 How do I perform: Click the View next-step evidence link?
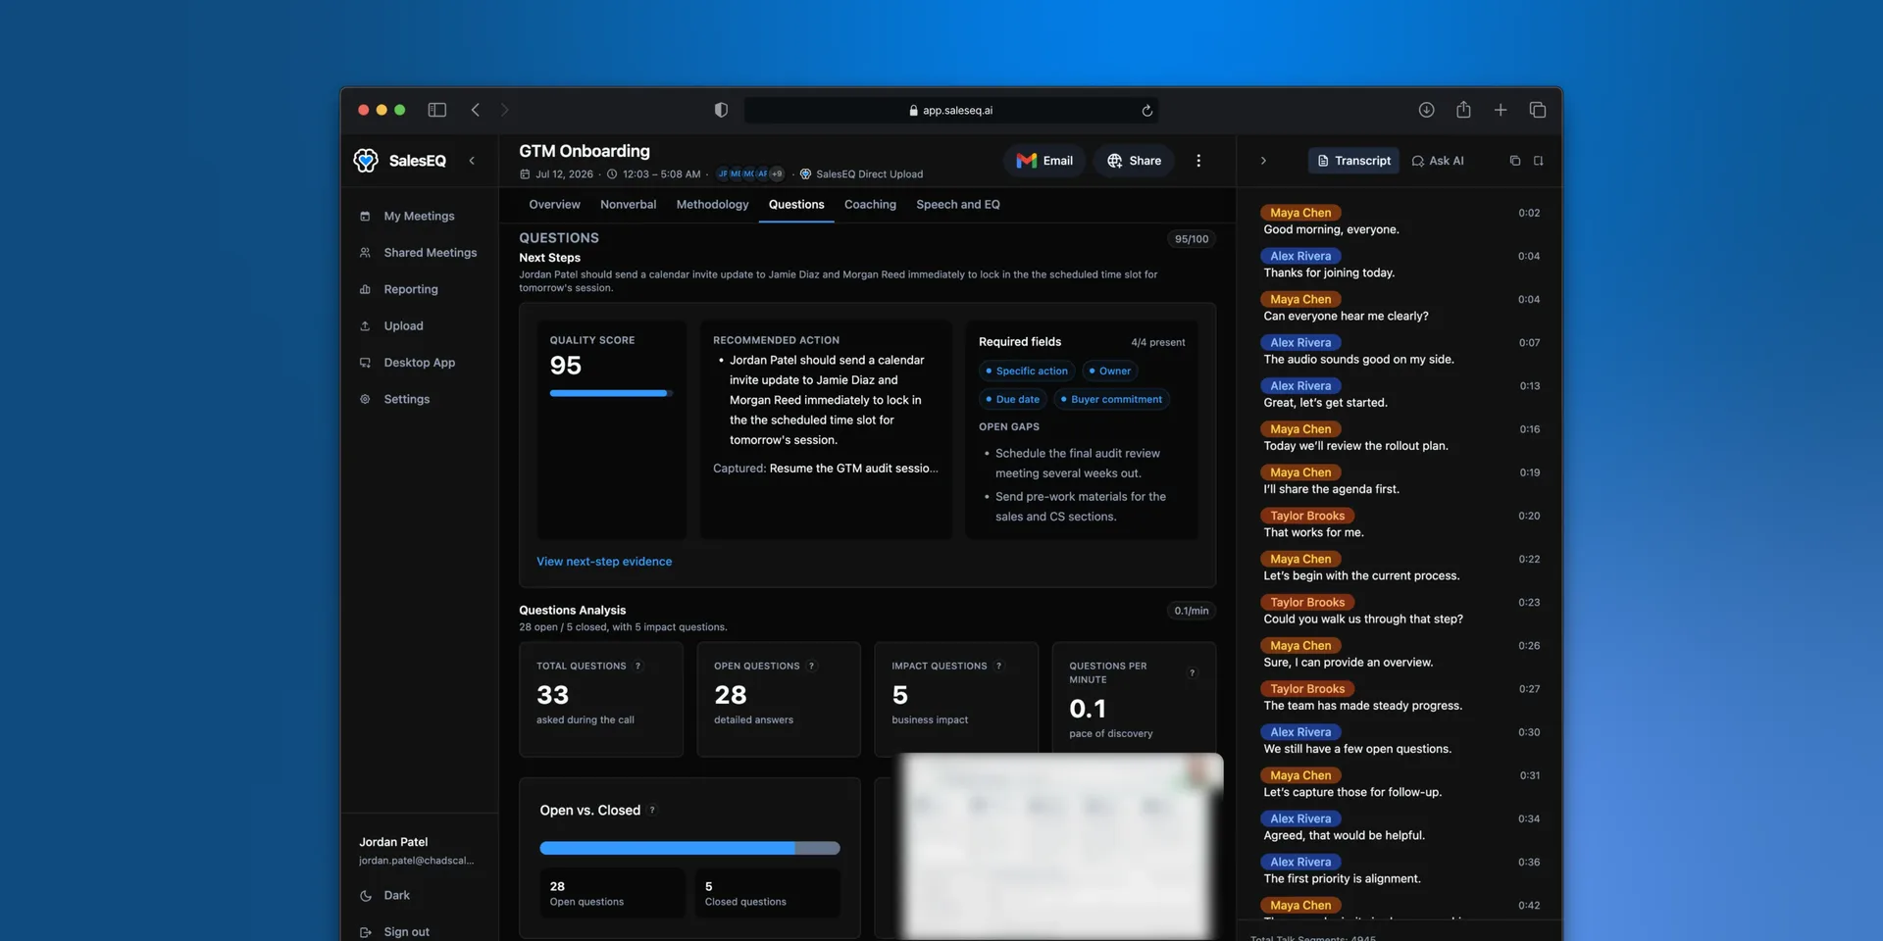[x=604, y=562]
